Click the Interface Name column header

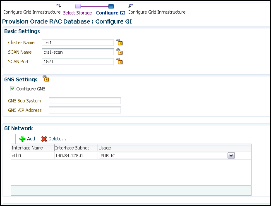33,148
